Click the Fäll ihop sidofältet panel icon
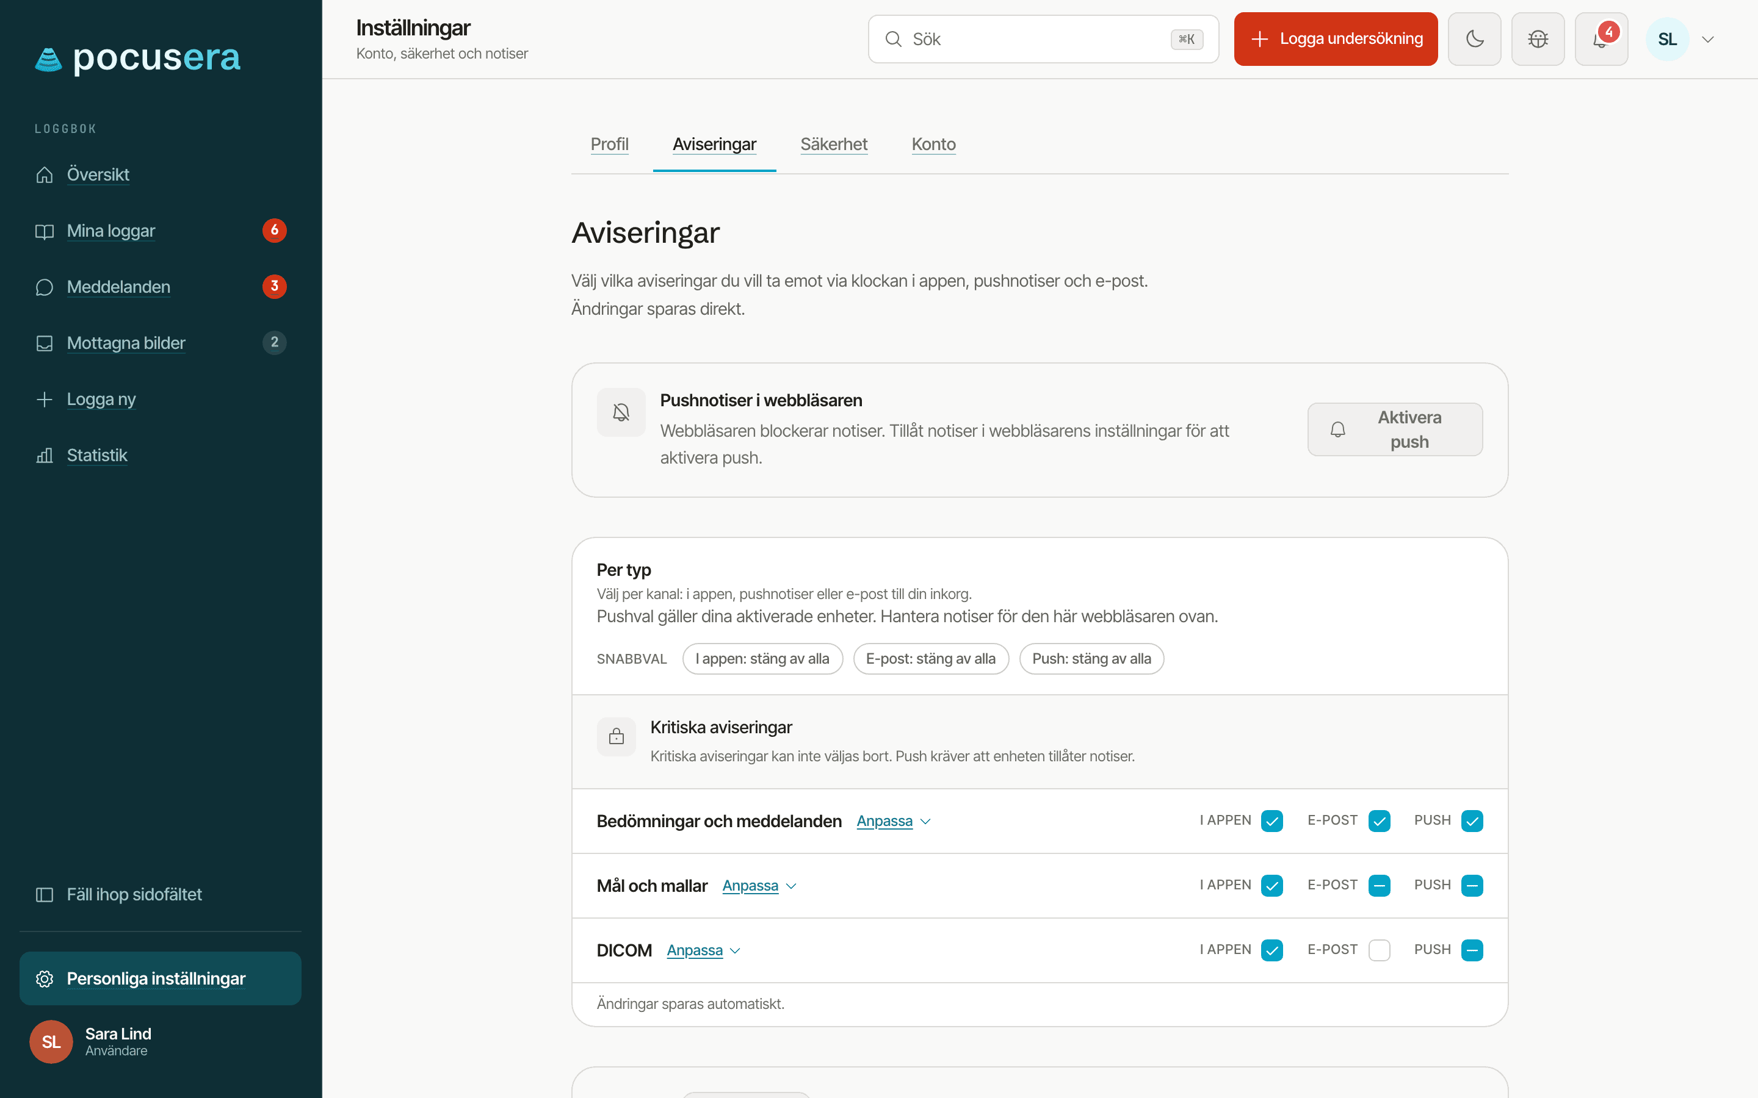Viewport: 1758px width, 1098px height. (45, 895)
